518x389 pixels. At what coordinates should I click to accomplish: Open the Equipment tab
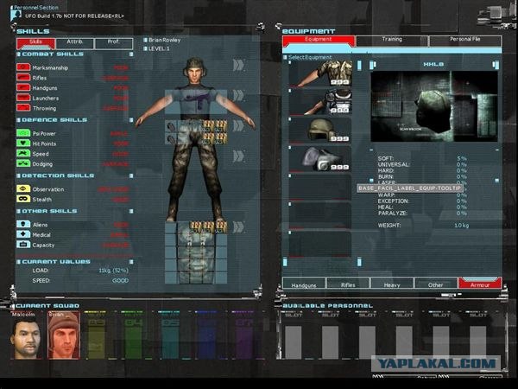[x=318, y=41]
